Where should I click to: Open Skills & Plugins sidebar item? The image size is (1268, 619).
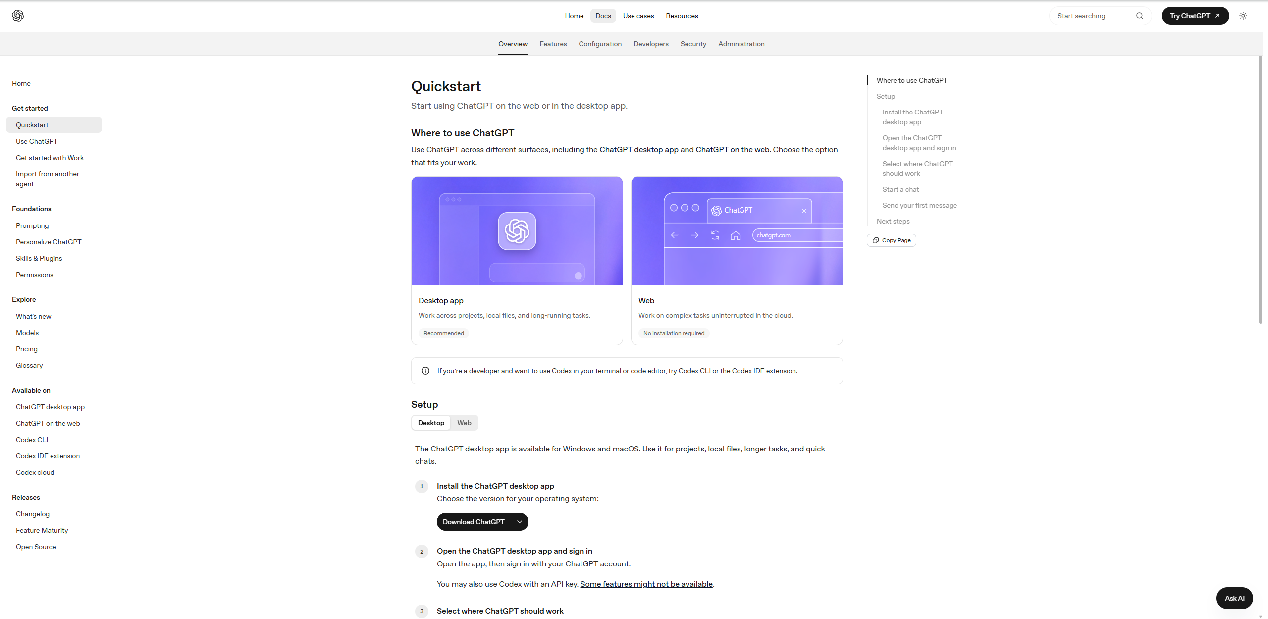(x=39, y=258)
